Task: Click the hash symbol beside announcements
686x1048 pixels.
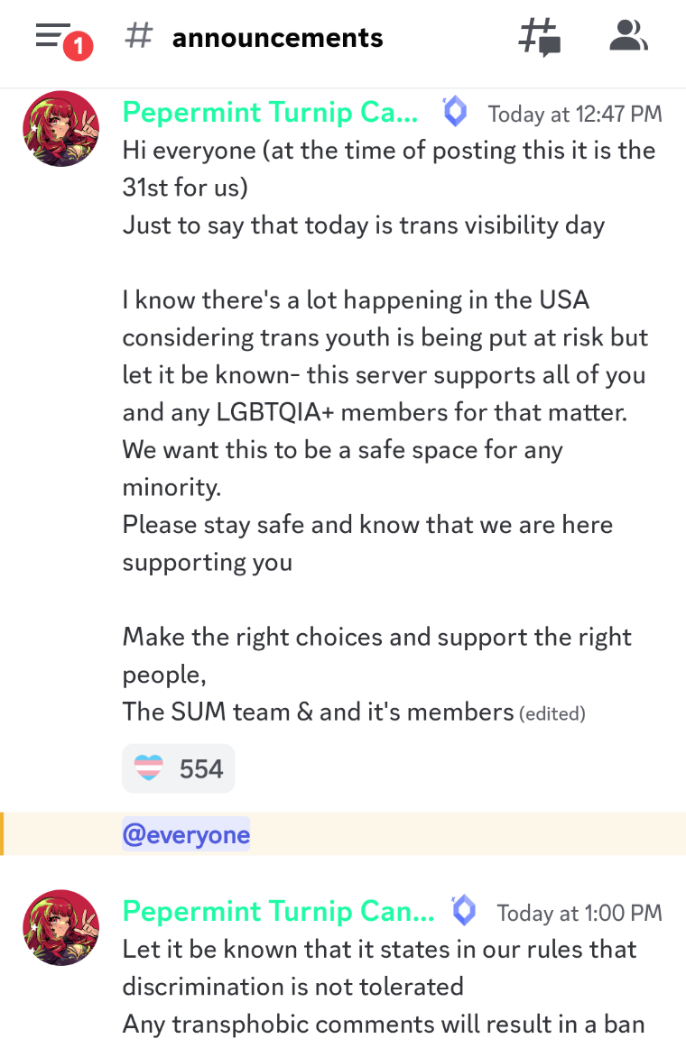Action: (138, 37)
